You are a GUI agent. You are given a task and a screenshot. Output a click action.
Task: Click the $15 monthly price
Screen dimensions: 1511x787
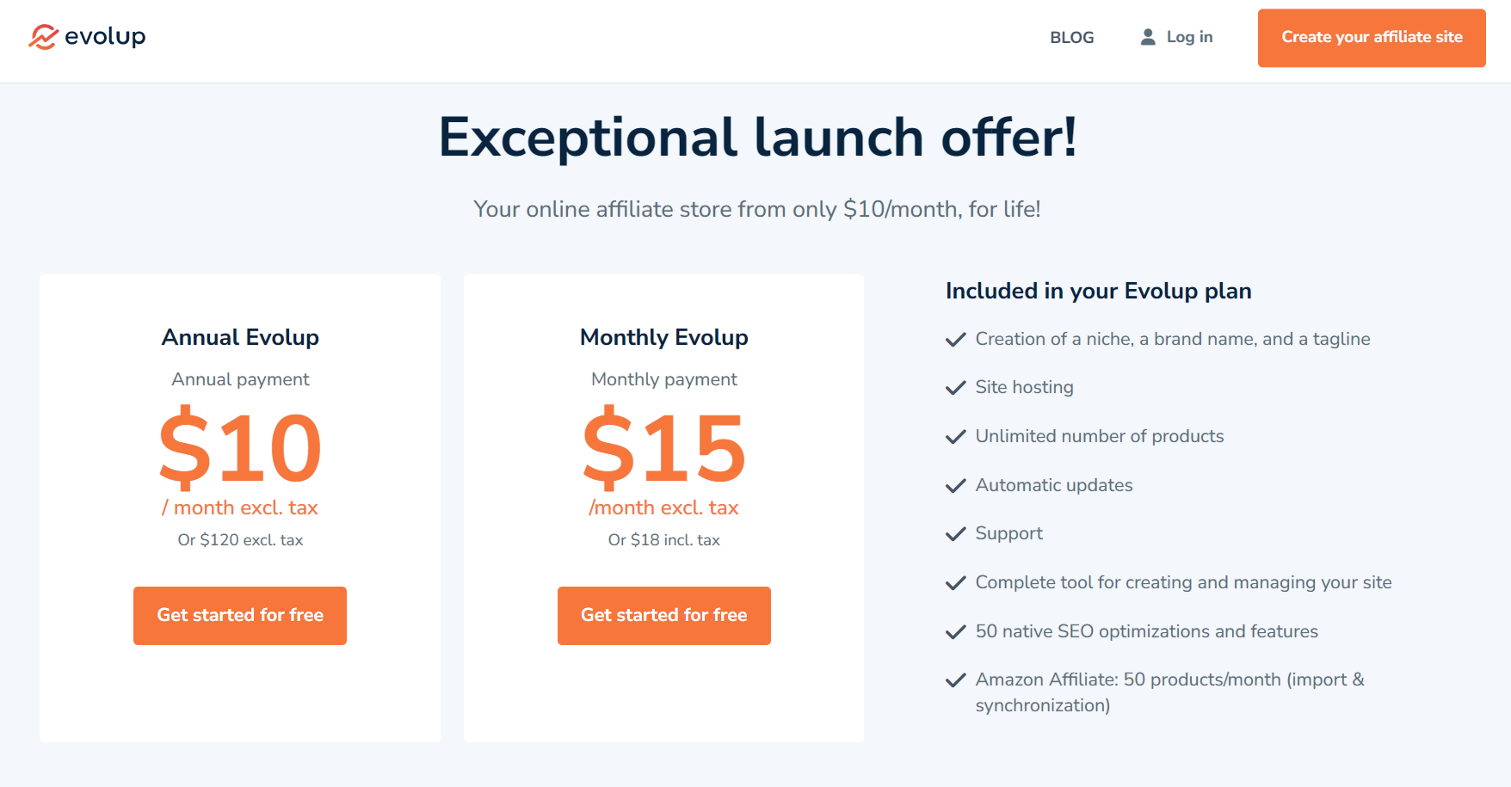pyautogui.click(x=664, y=447)
